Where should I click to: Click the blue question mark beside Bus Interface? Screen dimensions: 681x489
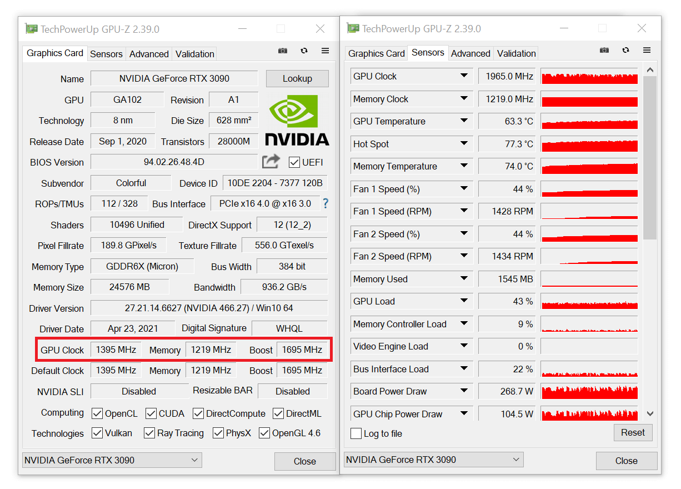click(x=325, y=204)
